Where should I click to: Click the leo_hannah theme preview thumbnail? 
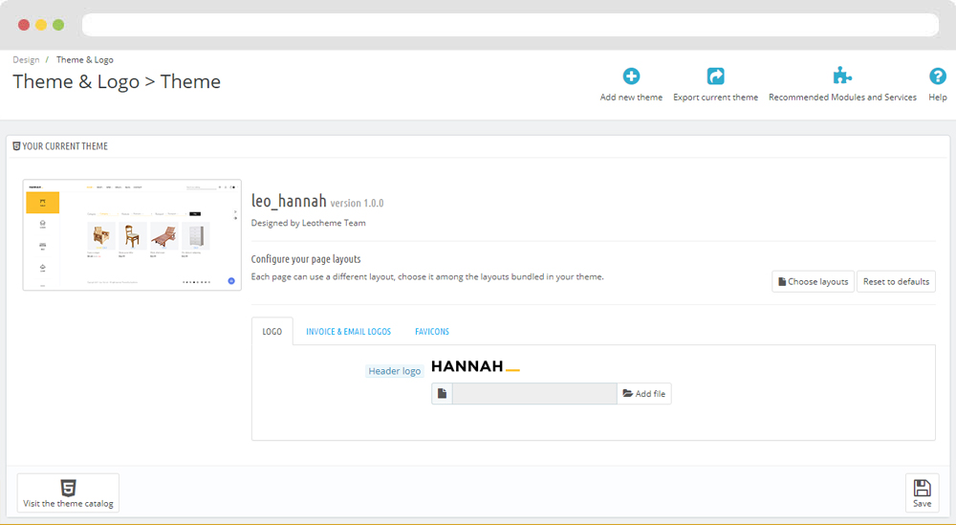[132, 234]
